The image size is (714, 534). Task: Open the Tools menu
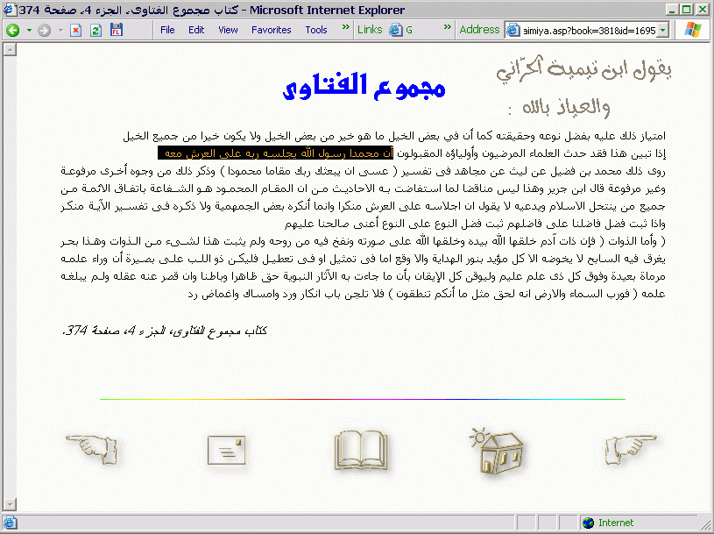316,30
